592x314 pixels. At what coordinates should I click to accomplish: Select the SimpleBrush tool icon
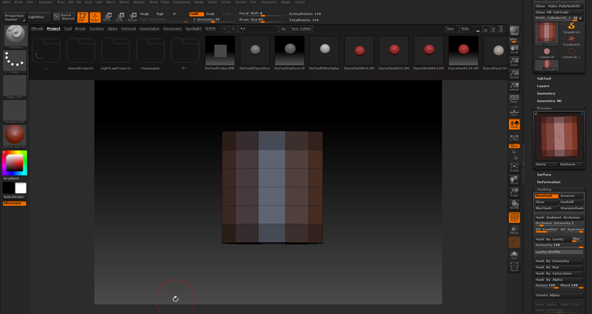571,27
